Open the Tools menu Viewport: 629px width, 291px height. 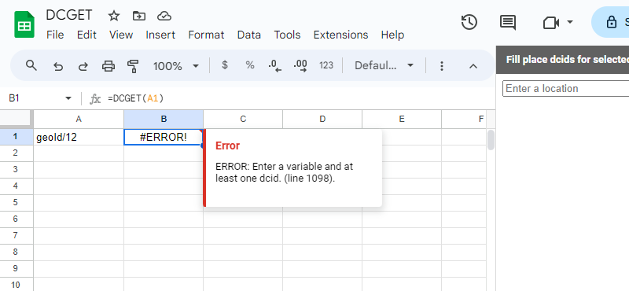[x=287, y=35]
